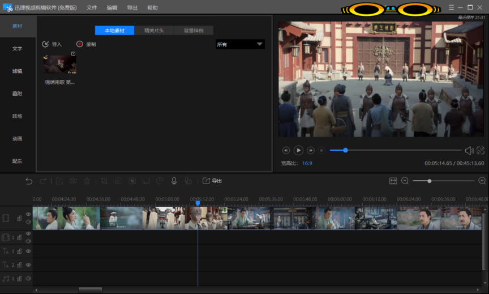This screenshot has width=489, height=294.
Task: Click 导入 to import media
Action: [x=52, y=44]
